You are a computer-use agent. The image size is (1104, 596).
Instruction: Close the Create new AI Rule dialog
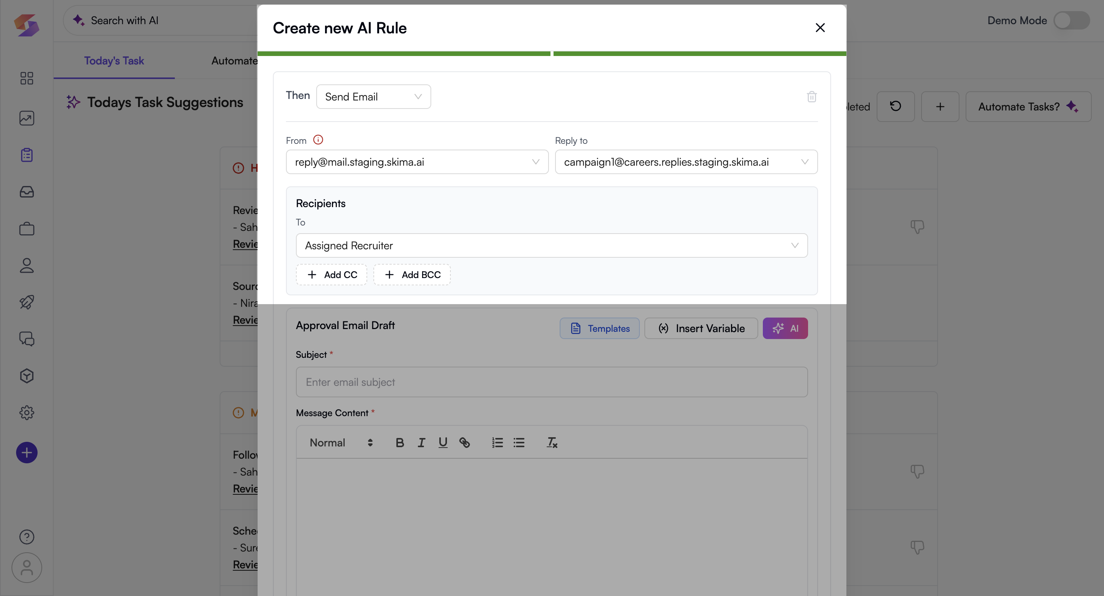click(820, 28)
